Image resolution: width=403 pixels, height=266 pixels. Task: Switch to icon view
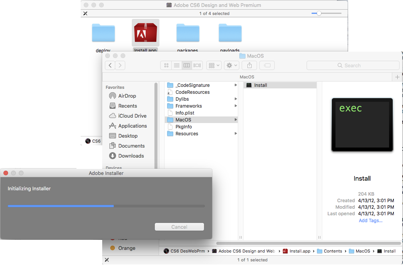coord(166,65)
